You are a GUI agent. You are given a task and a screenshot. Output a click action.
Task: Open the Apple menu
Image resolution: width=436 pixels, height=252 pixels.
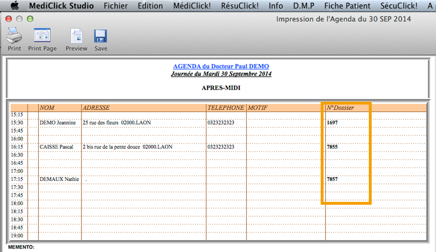(14, 6)
